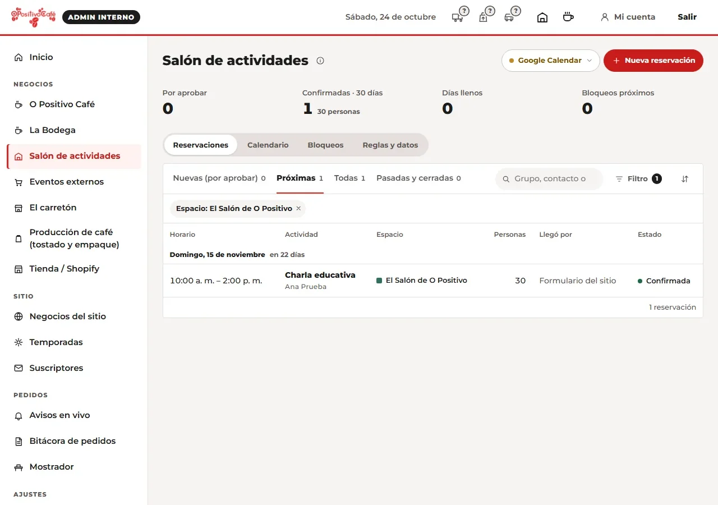Remove the Espacio: El Salón de O Positivo filter chip
The width and height of the screenshot is (718, 505).
pos(298,208)
